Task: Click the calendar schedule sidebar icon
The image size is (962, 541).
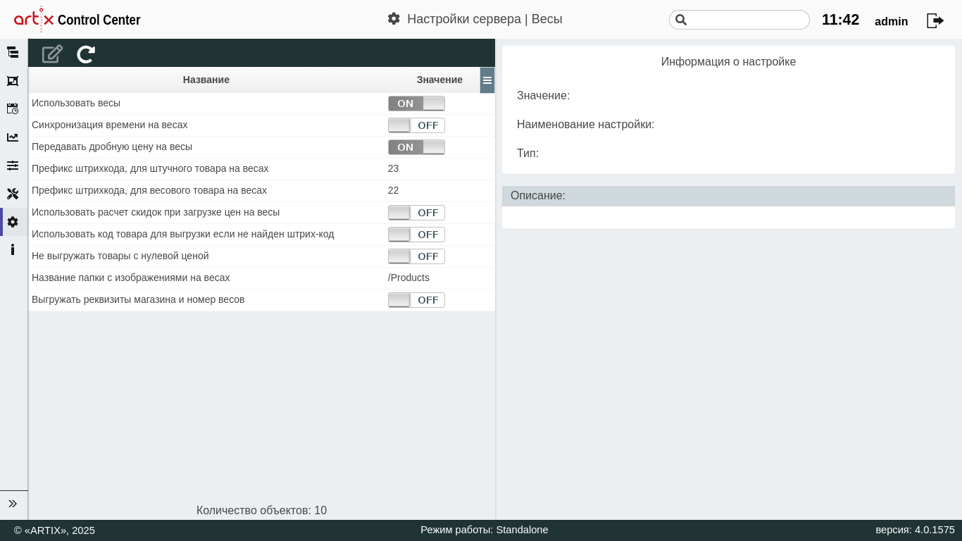Action: (13, 108)
